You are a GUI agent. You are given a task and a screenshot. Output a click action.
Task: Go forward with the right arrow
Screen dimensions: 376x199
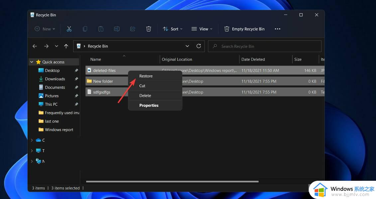[x=46, y=46]
